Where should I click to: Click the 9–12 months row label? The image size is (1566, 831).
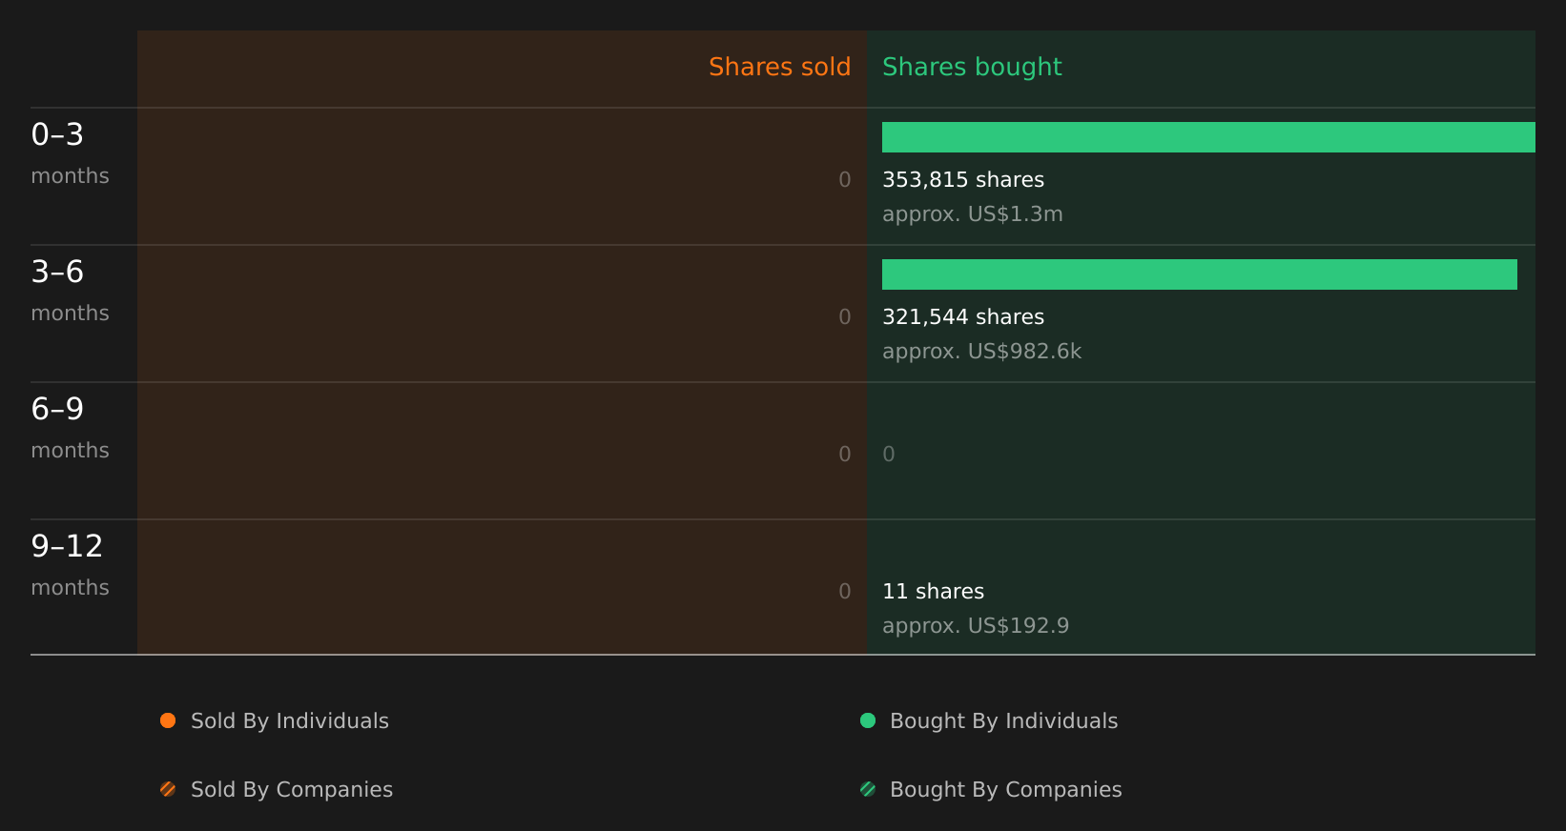(70, 564)
